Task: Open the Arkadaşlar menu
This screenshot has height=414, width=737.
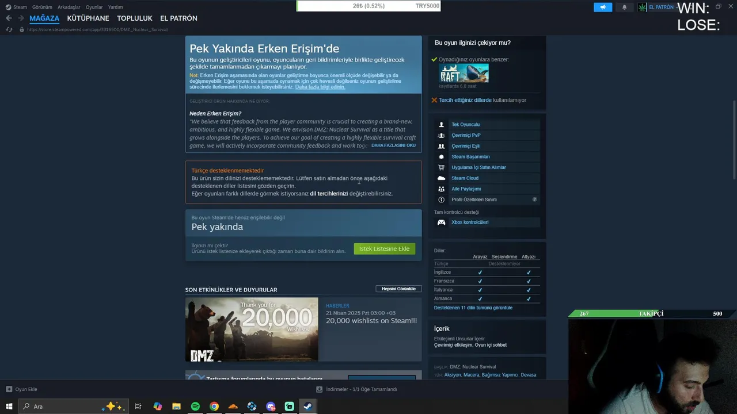Action: (x=69, y=7)
